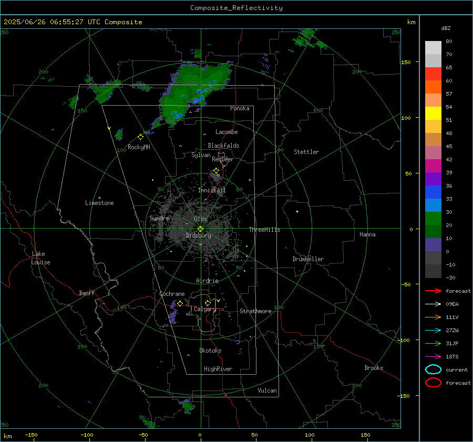Click the Innisfail city label
The image size is (473, 442).
212,190
